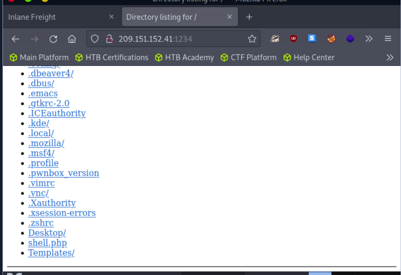Show more bookmarks with the chevron
401x275 pixels.
390,57
